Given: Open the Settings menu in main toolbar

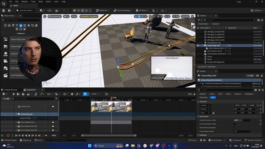Looking at the screenshot, I should 257,10.
